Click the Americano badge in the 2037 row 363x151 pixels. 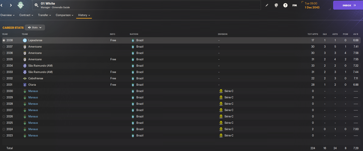coord(25,47)
